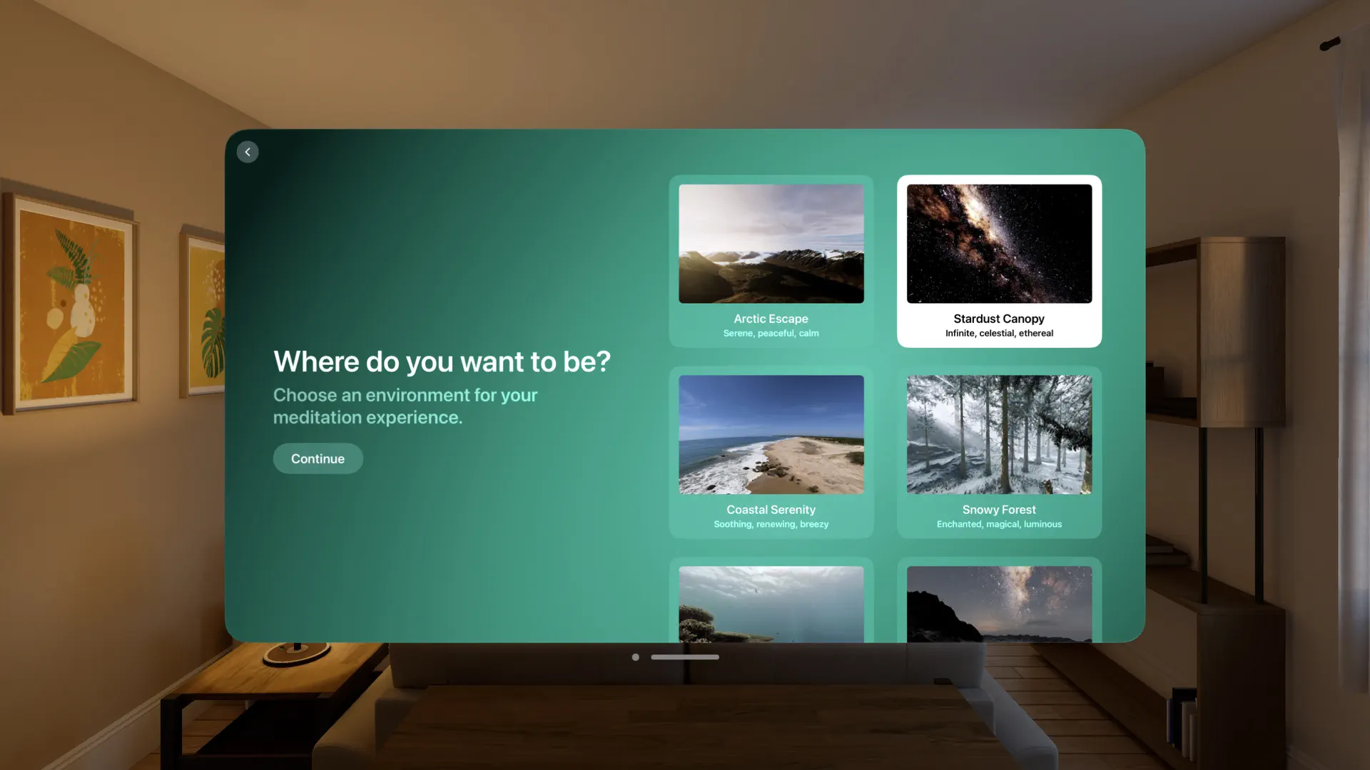Select the Arctic Escape environment card

[x=771, y=261]
